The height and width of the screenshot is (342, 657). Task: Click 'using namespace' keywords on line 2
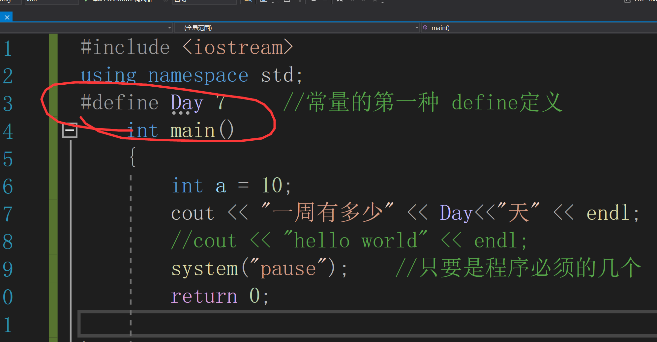[164, 75]
